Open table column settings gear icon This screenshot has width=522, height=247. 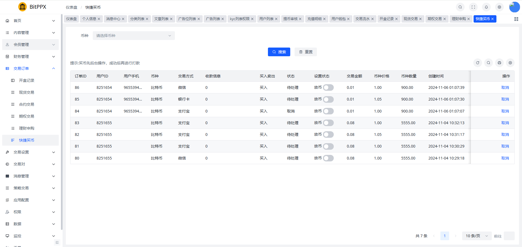510,63
